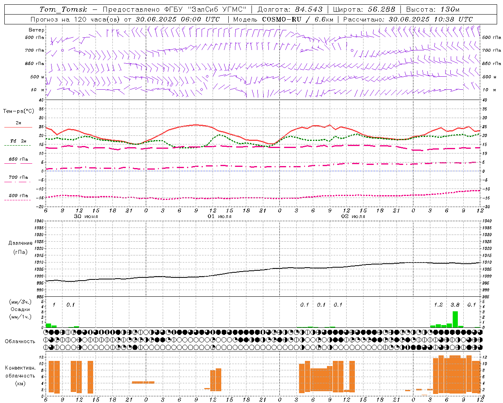503x403 pixels.
Task: Click the (км) unit under convective label
Action: (x=20, y=383)
